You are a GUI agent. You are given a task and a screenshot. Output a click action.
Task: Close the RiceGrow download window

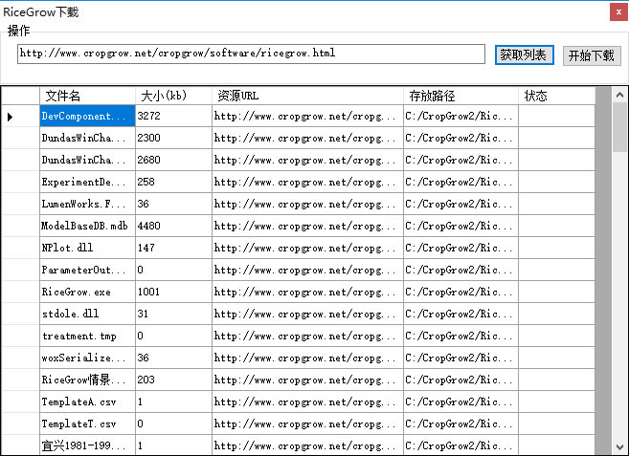click(615, 12)
